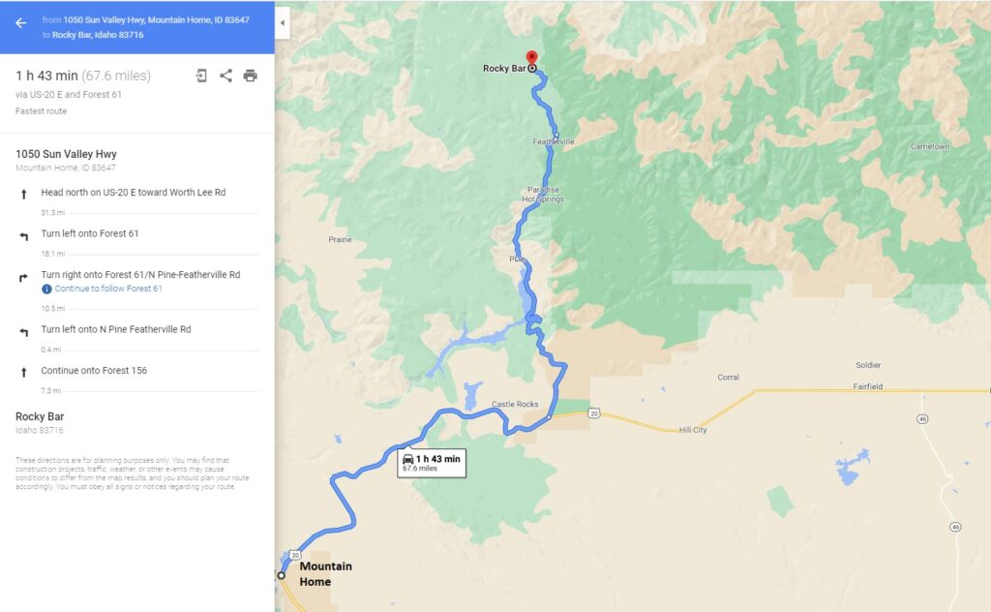Print the directions using printer icon

click(251, 76)
